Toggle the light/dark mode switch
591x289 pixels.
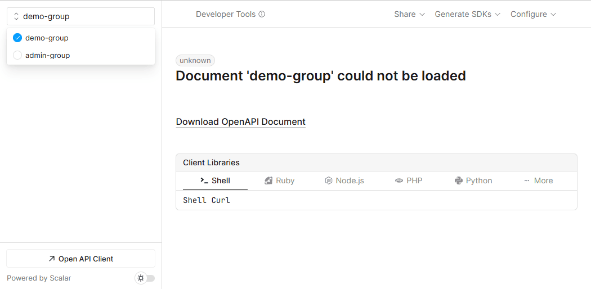point(145,278)
